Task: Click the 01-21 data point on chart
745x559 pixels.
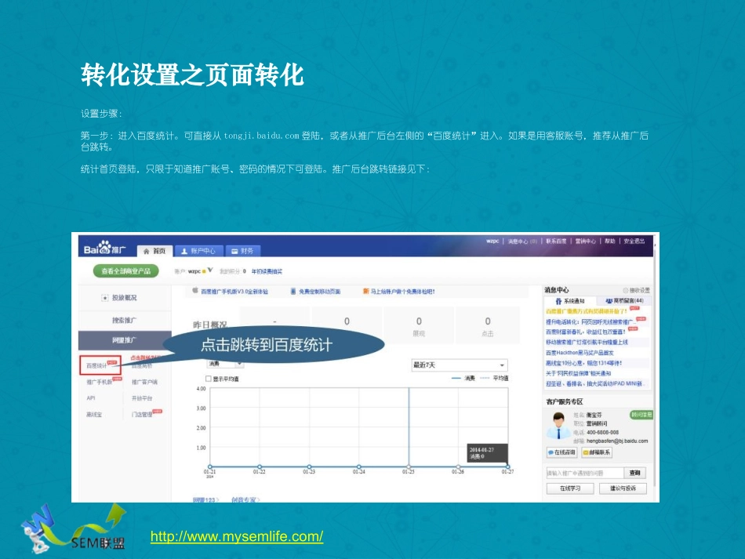Action: pyautogui.click(x=210, y=466)
